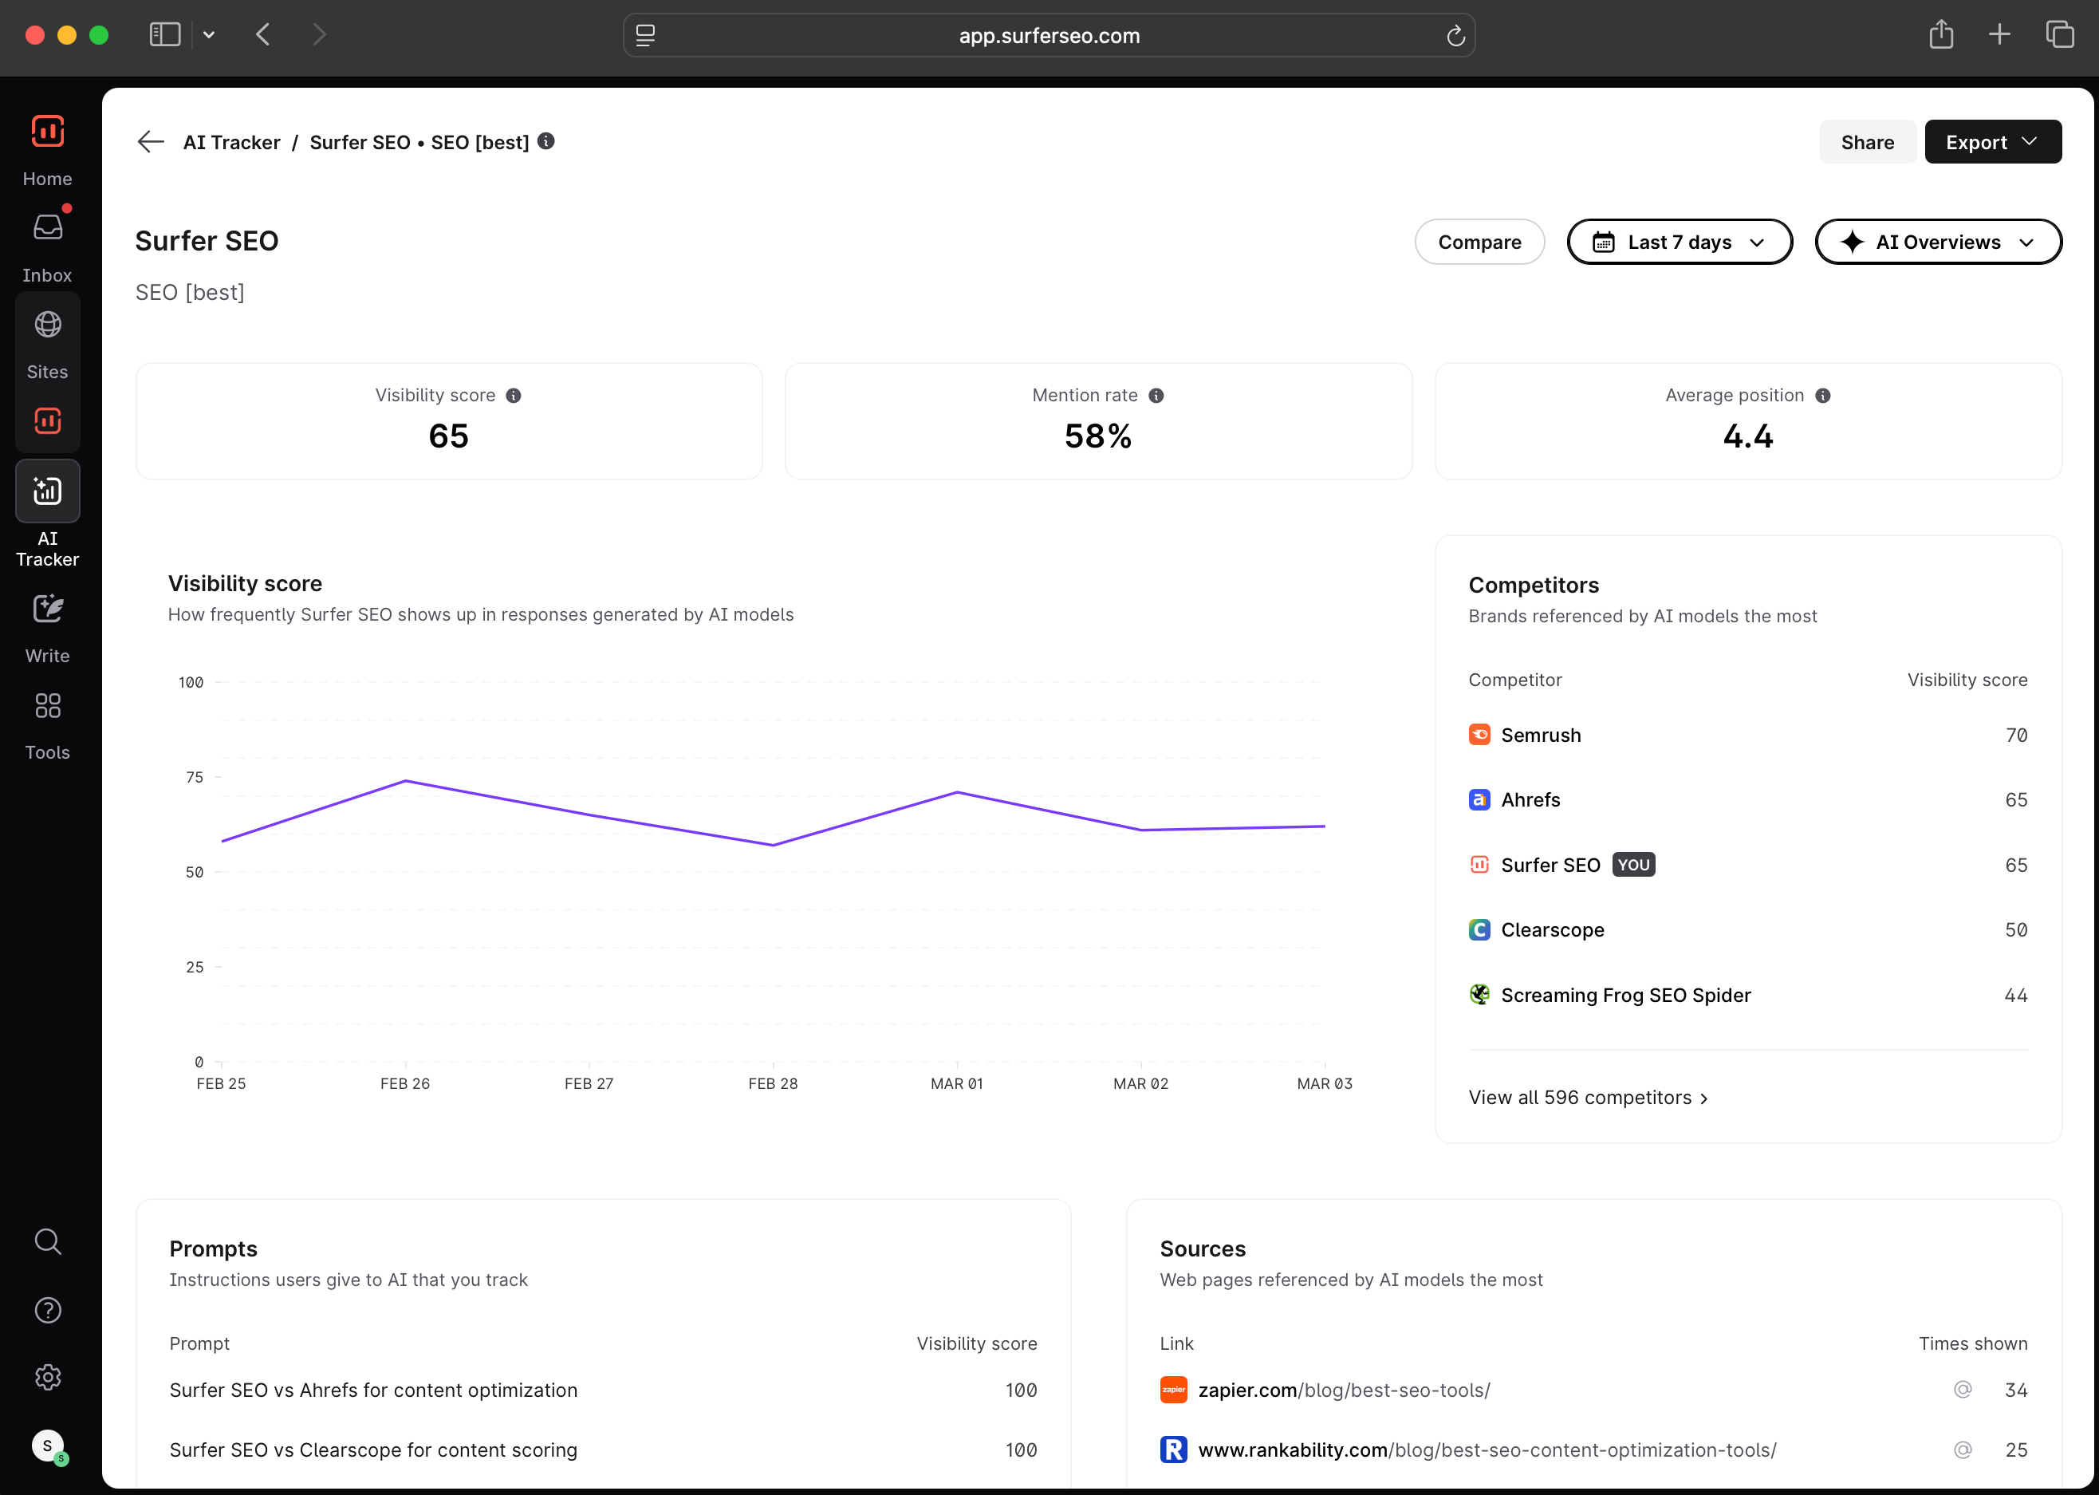Click the browser address bar
2099x1495 pixels.
click(1048, 35)
